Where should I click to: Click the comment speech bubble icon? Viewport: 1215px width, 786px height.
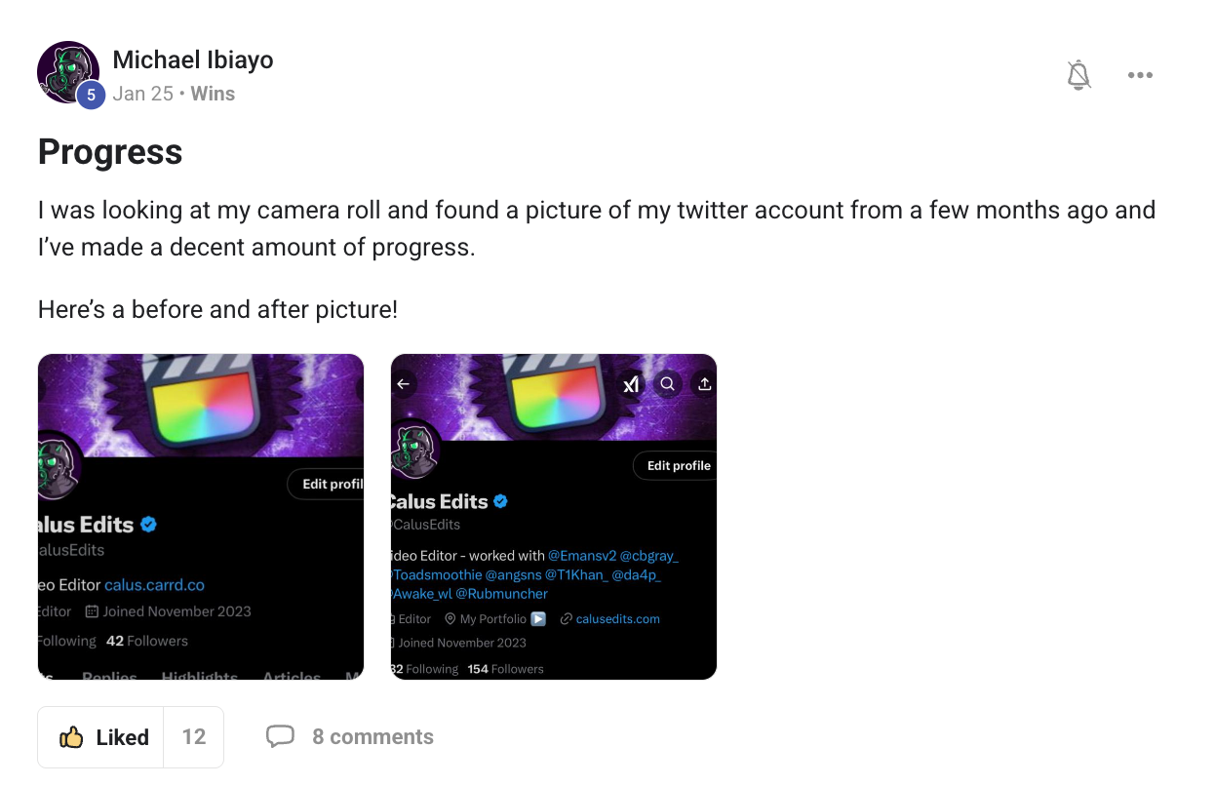point(280,736)
